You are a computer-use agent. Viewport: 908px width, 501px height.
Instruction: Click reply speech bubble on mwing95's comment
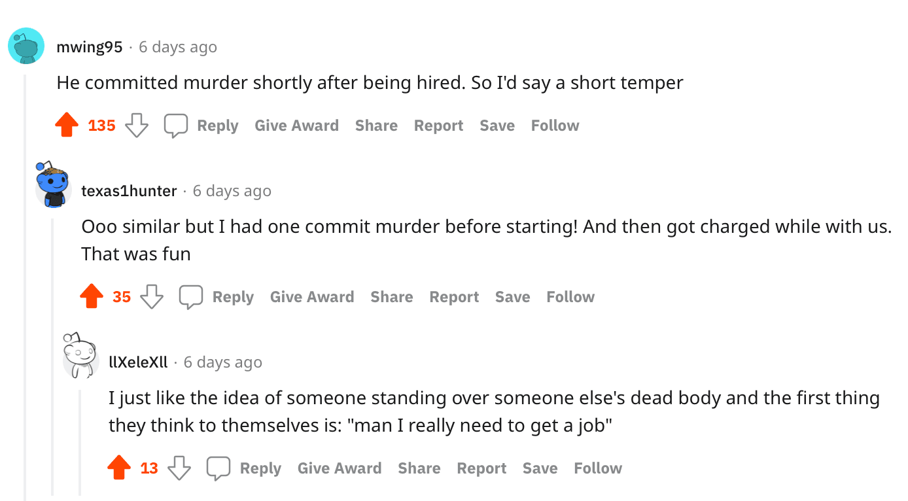coord(175,126)
